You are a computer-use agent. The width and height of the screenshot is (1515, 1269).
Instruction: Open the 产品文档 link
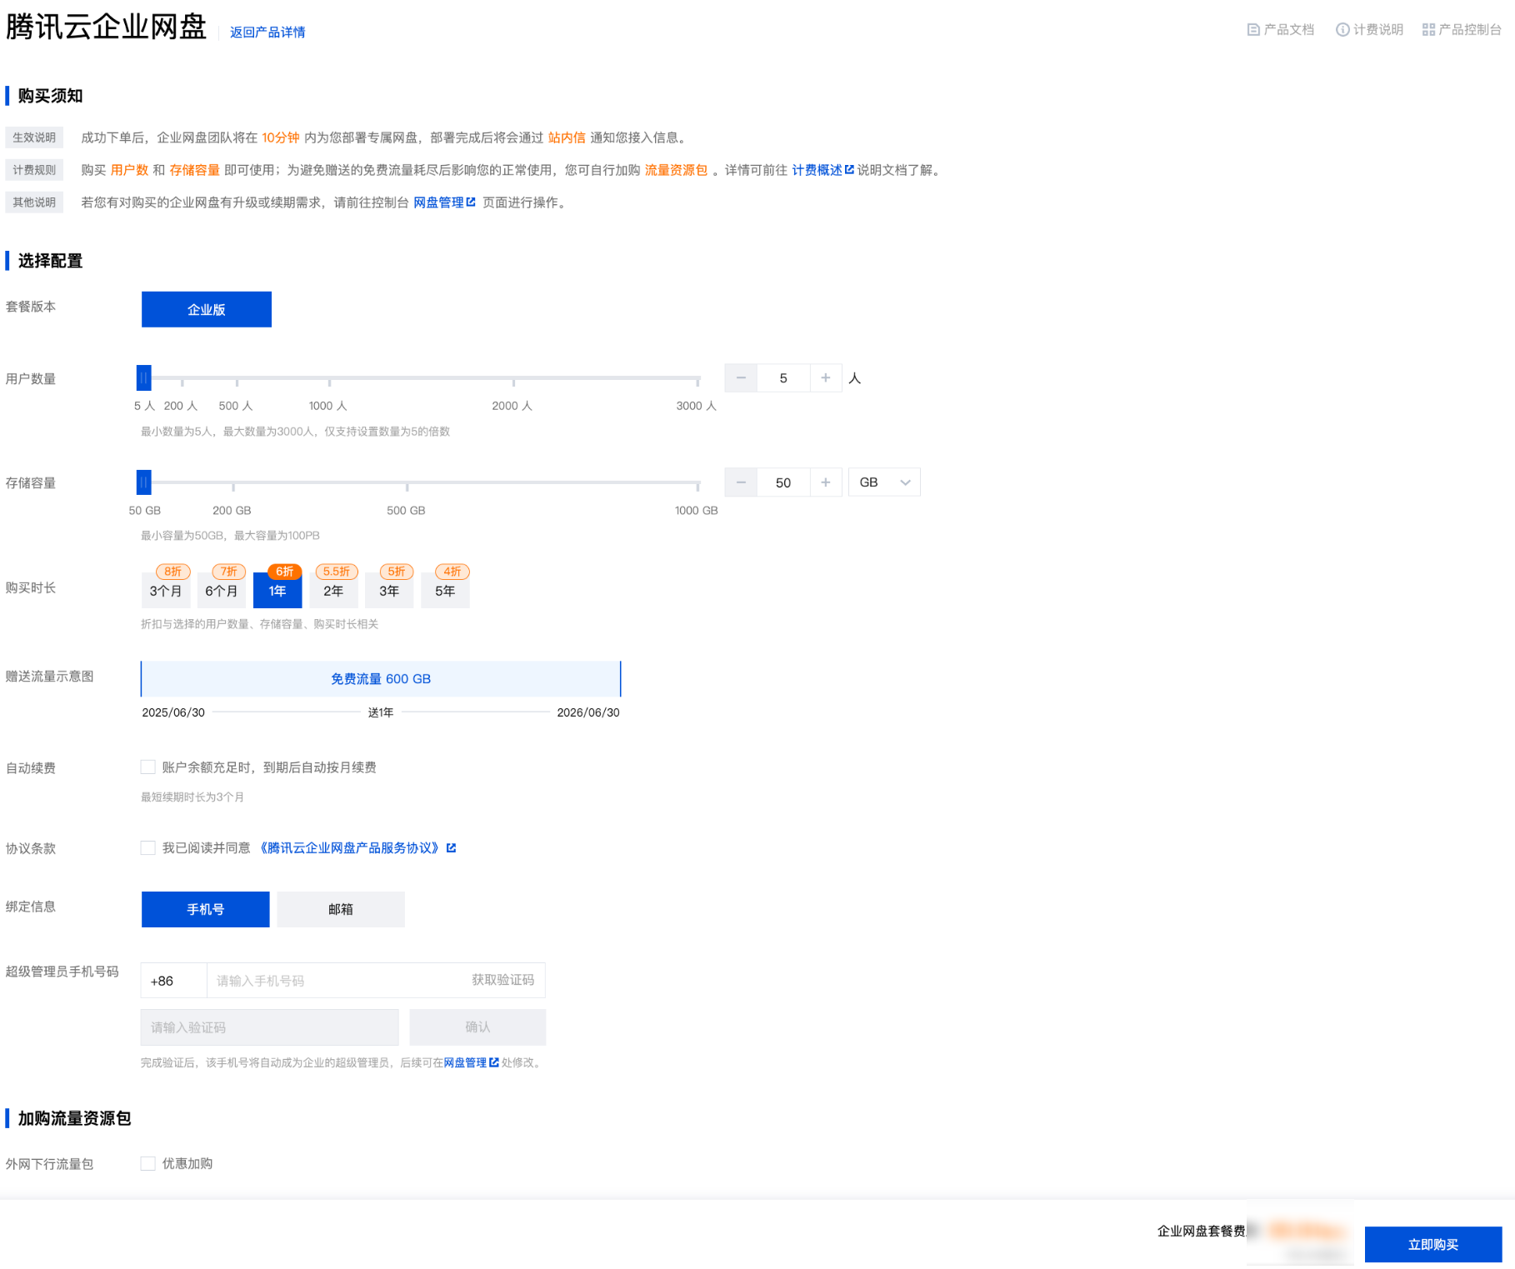[1281, 30]
